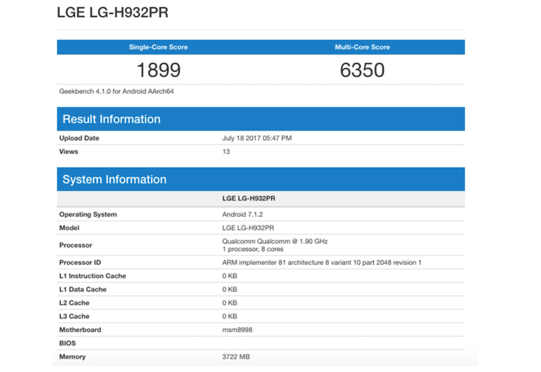Click the Multi-Core Score header
This screenshot has width=541, height=372.
[x=362, y=47]
